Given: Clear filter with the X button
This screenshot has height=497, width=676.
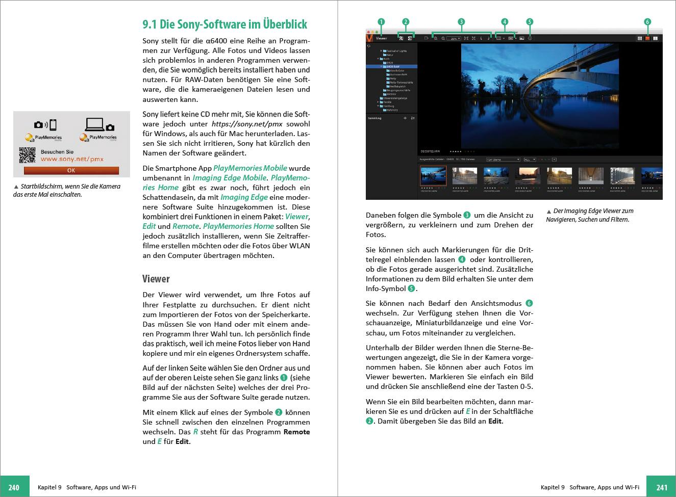Looking at the screenshot, I should pyautogui.click(x=555, y=160).
